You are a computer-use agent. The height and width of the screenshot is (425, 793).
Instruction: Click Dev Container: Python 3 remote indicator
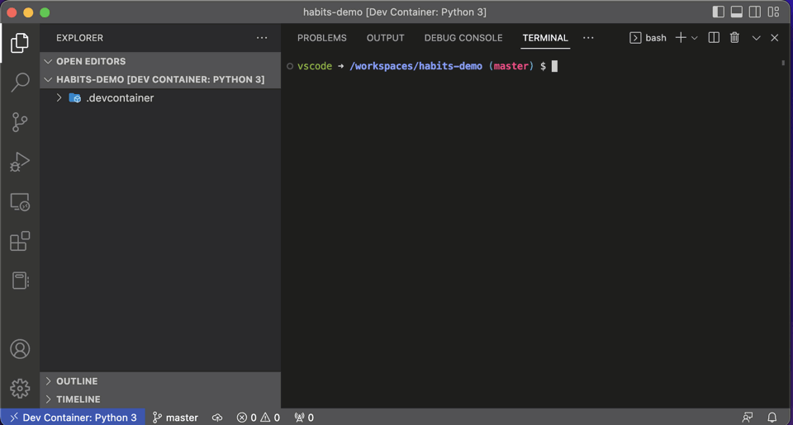[x=74, y=418]
